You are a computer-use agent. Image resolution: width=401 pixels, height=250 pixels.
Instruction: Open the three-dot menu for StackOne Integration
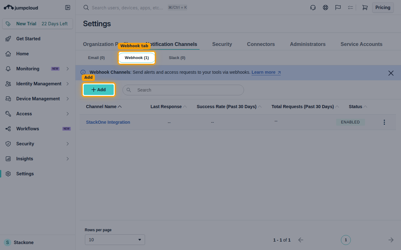click(x=384, y=122)
